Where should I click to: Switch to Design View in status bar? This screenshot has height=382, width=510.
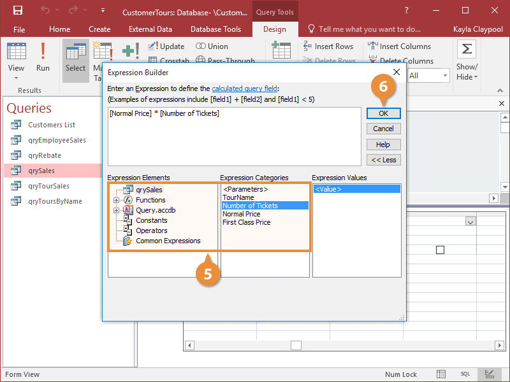tap(489, 374)
